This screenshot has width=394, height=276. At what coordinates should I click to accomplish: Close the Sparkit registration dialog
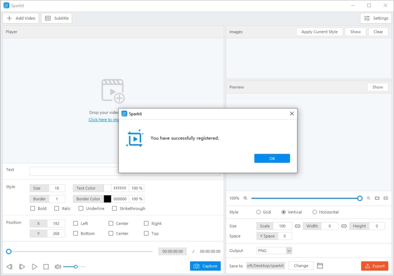(x=292, y=113)
